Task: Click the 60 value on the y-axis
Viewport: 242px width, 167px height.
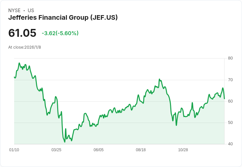Action: [x=230, y=101]
